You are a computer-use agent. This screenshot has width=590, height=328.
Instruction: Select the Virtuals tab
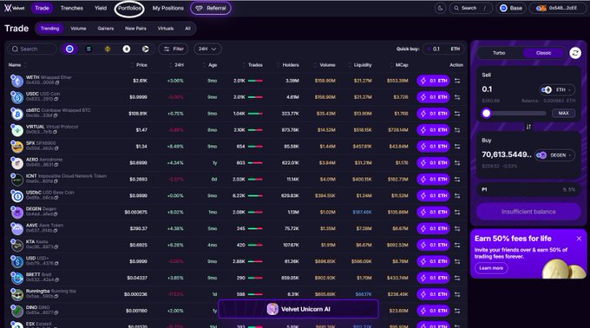pos(166,29)
